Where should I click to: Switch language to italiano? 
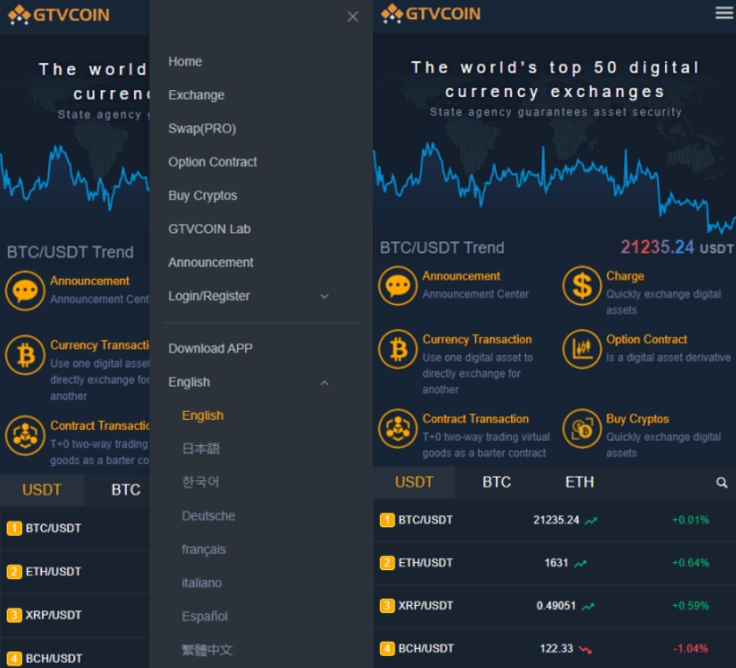[x=202, y=583]
